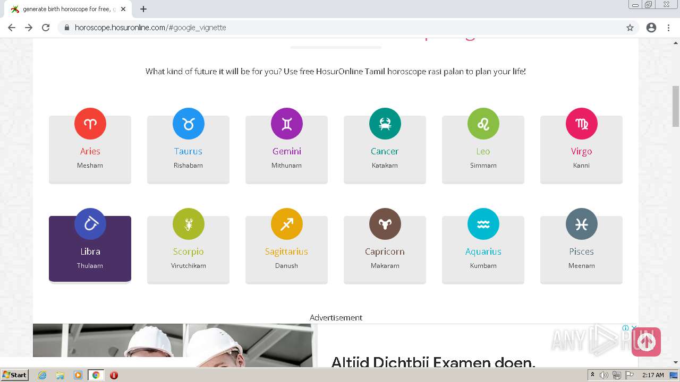Click the Gemini twins symbol icon
680x382 pixels.
287,124
